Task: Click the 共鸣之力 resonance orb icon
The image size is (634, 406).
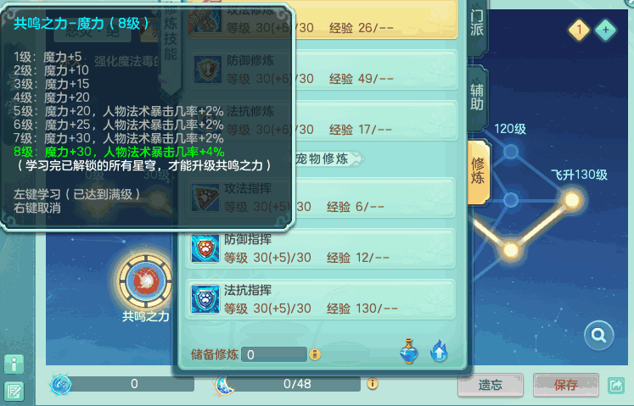Action: tap(146, 281)
